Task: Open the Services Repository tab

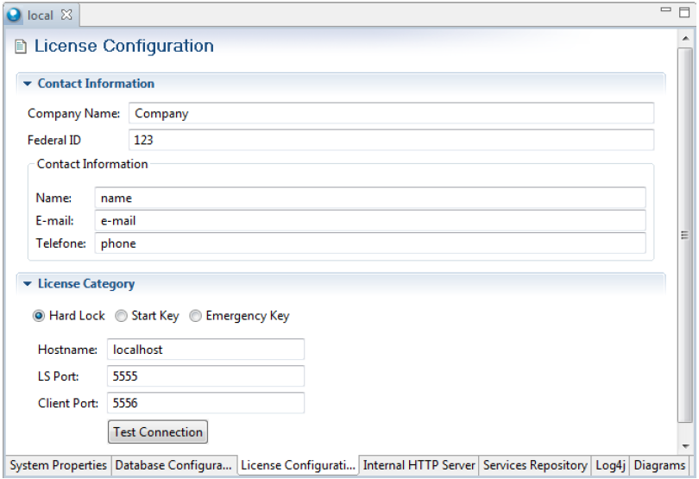Action: (x=536, y=466)
